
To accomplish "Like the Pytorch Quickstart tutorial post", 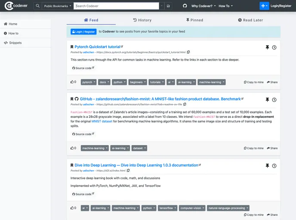I will tap(73, 82).
